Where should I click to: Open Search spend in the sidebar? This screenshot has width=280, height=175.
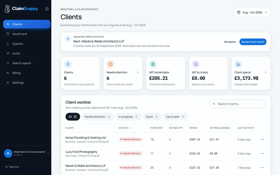click(x=27, y=63)
